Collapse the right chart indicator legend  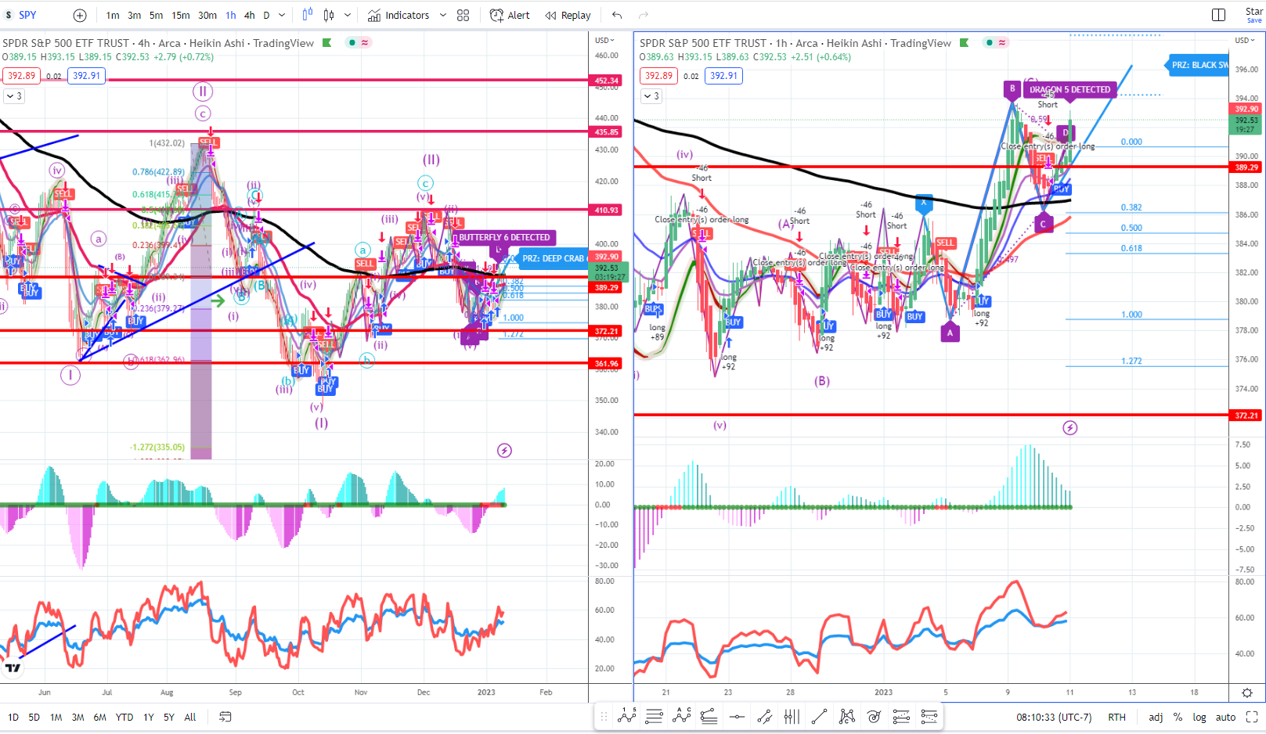click(x=651, y=96)
